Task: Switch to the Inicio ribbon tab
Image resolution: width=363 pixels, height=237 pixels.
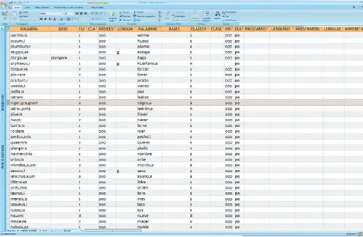Action: click(x=17, y=8)
